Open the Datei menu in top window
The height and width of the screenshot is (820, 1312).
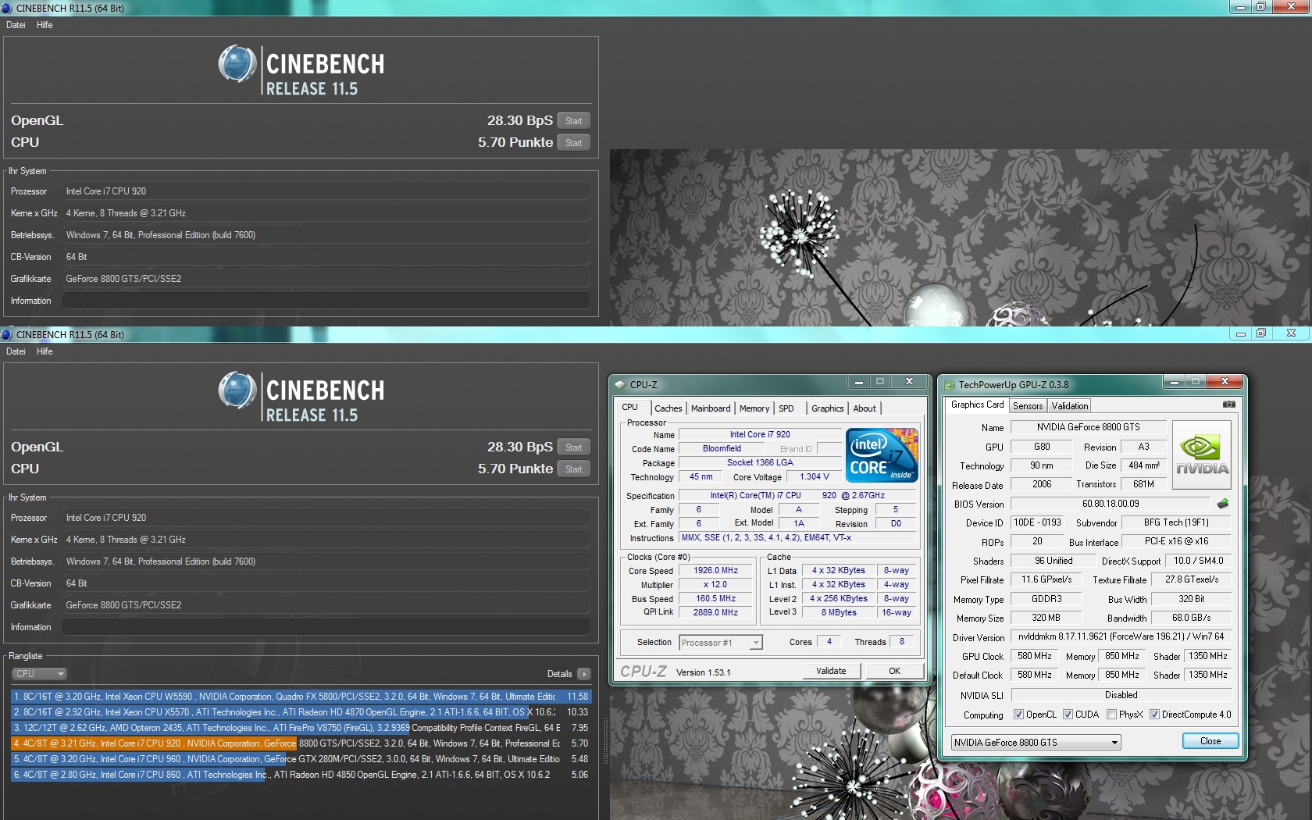coord(16,25)
